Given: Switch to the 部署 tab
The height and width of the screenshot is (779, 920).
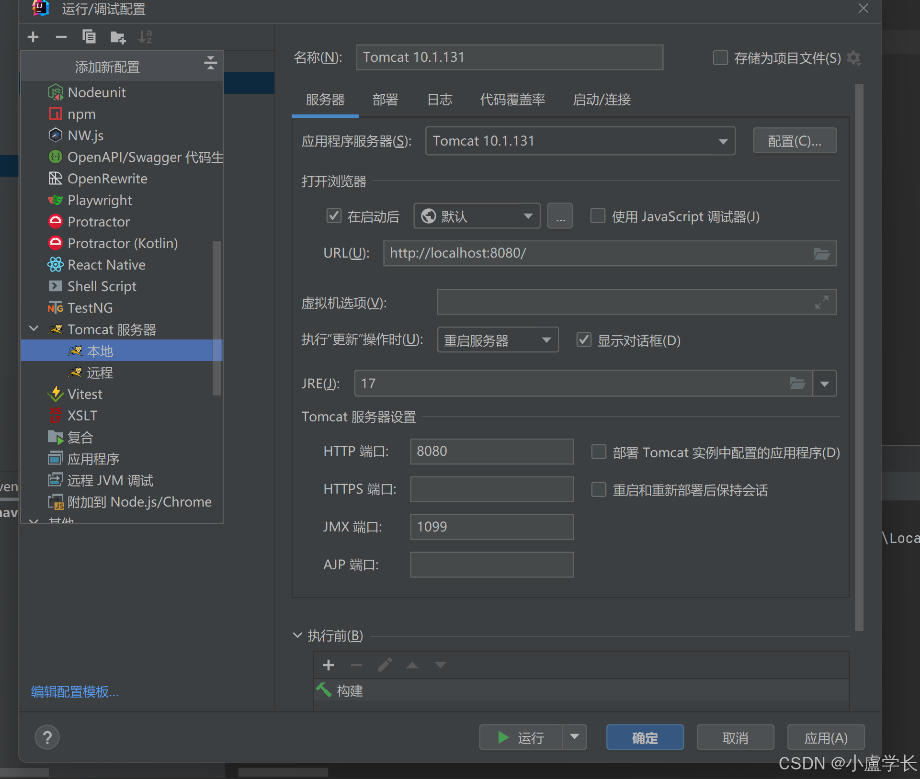Looking at the screenshot, I should click(386, 100).
